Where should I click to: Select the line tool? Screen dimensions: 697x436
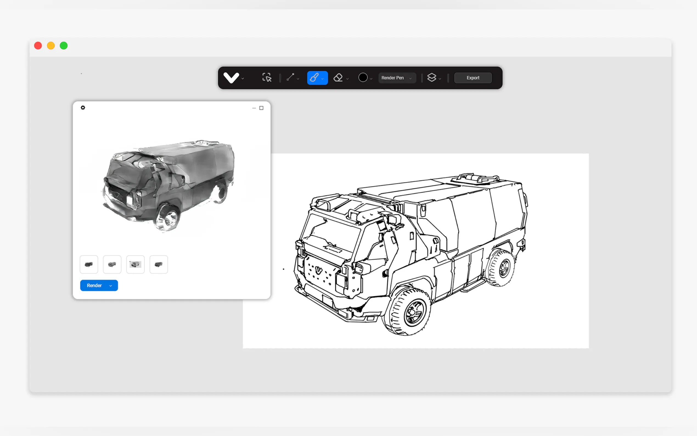coord(290,77)
